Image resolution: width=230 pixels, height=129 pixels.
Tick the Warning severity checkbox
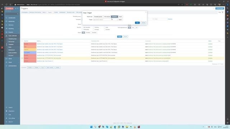(x=93, y=27)
